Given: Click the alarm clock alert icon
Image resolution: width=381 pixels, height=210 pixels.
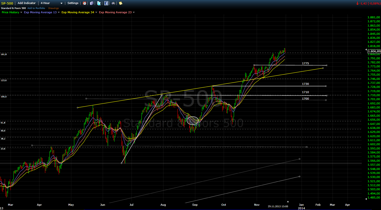Looking at the screenshot, I should [x=84, y=3].
